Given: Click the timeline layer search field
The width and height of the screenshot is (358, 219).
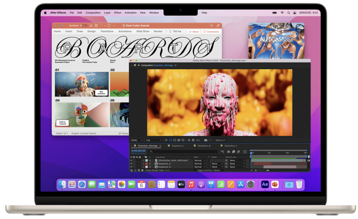Looking at the screenshot, I should (183, 152).
